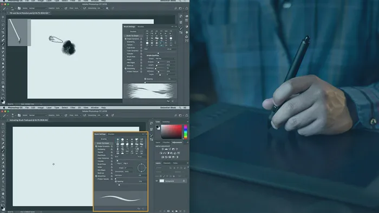379x213 pixels.
Task: Pick a red shade in Color panel field
Action: 172,132
